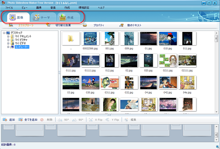Select マイ ピクチャ in the folder tree
Viewport: 220px width, 149px height.
pos(21,40)
